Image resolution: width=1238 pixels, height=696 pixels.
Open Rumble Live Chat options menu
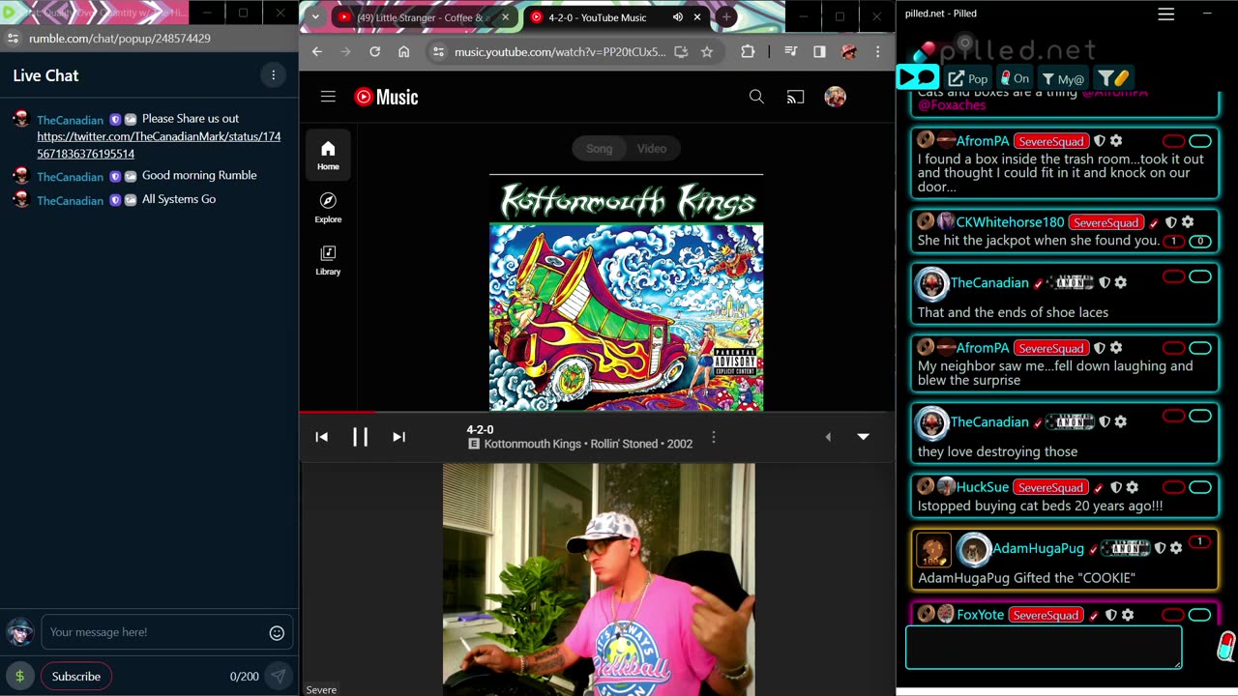tap(274, 75)
